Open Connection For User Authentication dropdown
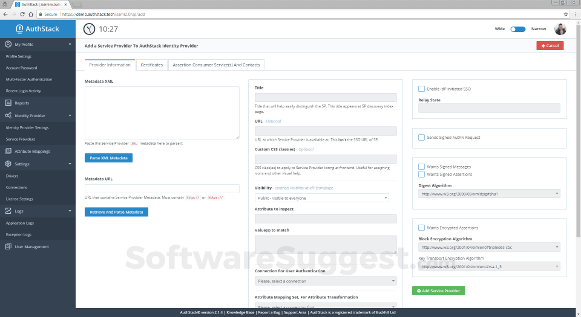Screen dimensions: 581x317 coord(326,281)
